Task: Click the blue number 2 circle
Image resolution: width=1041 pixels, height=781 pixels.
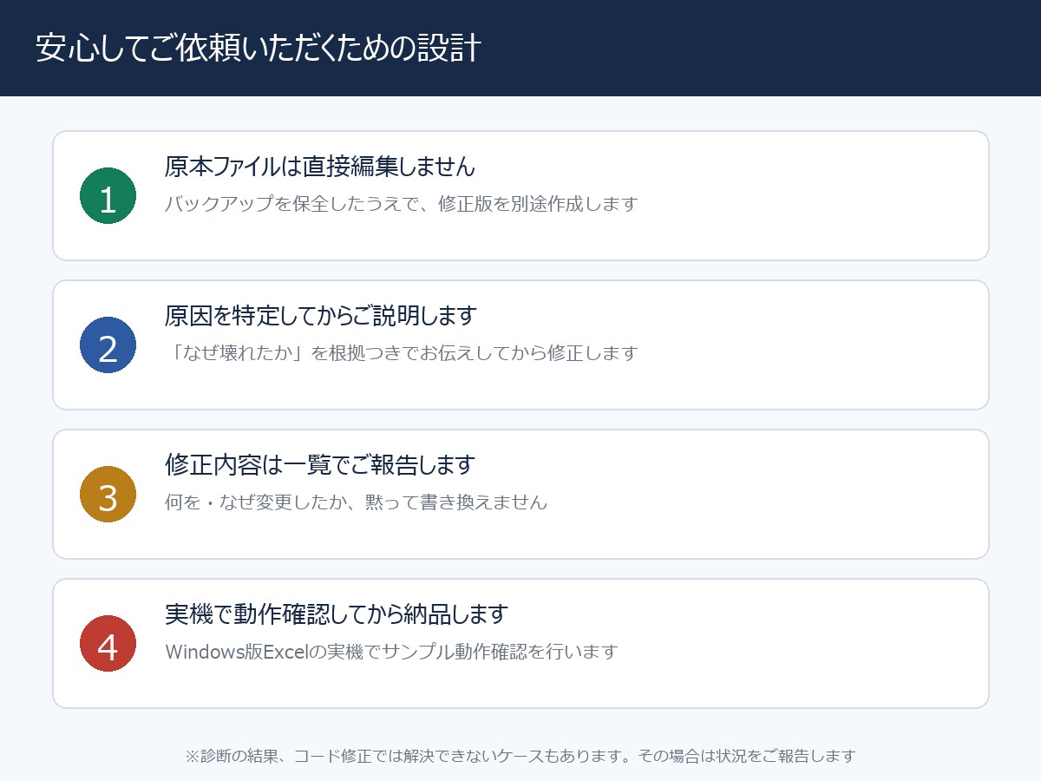Action: click(108, 345)
